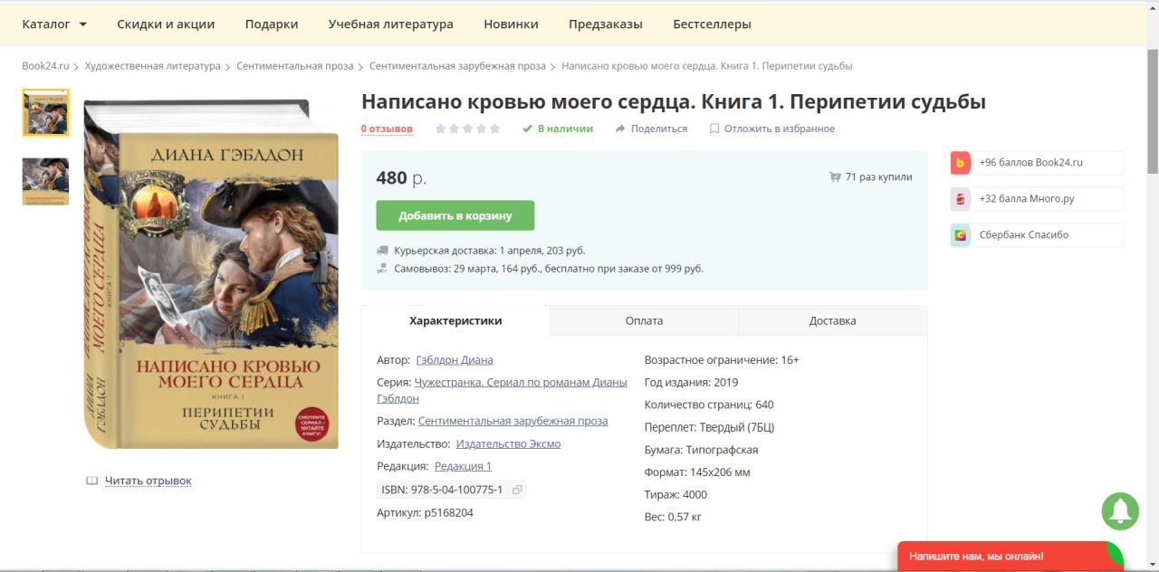
Task: Click the Тираж 4000 text
Action: (676, 495)
